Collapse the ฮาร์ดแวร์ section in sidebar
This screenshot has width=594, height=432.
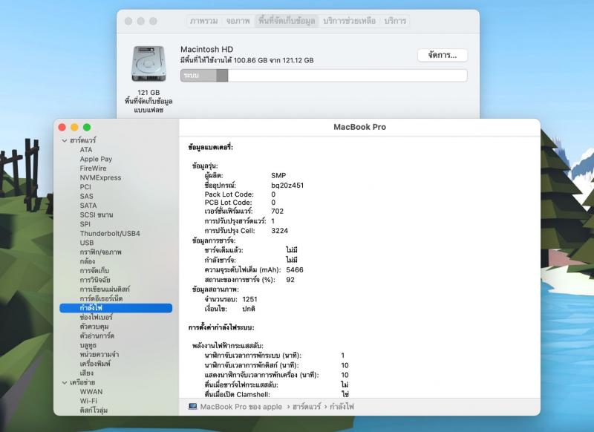tap(65, 140)
